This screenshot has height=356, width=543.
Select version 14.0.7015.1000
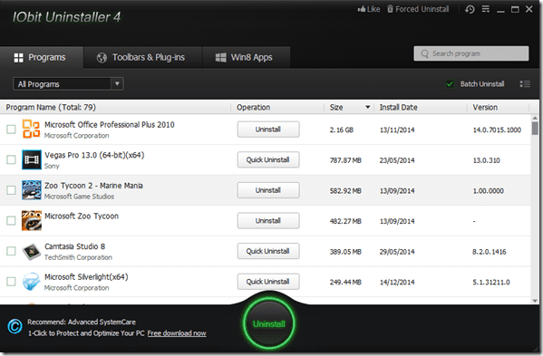[497, 130]
